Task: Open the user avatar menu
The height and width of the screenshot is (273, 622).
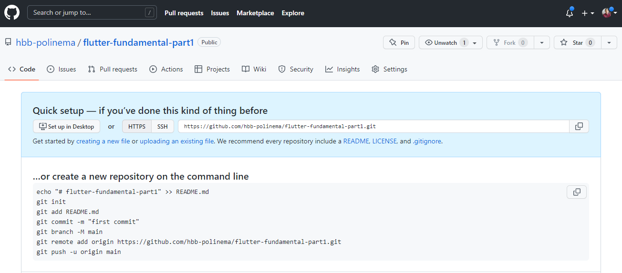Action: 609,13
